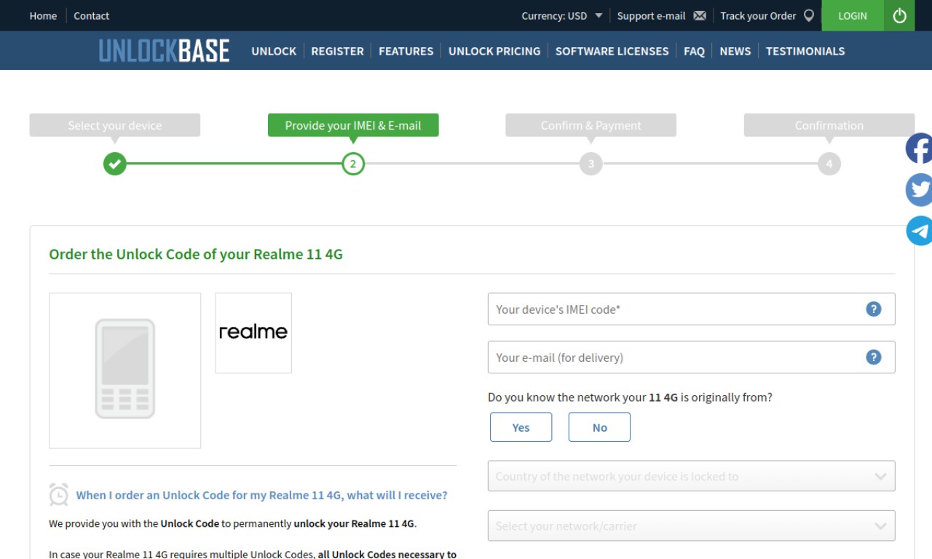The image size is (932, 559).
Task: Open the Software Licenses menu item
Action: point(612,51)
